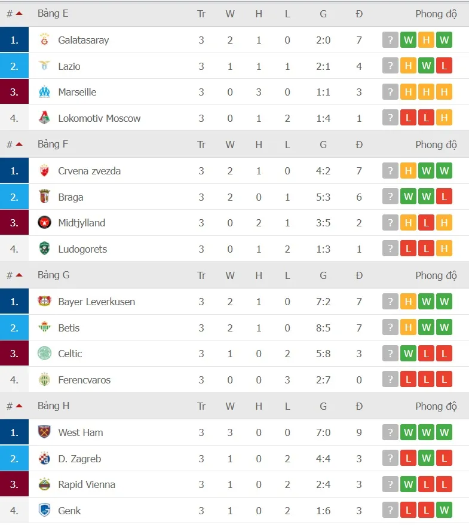Click the Braga club crest

click(x=44, y=197)
